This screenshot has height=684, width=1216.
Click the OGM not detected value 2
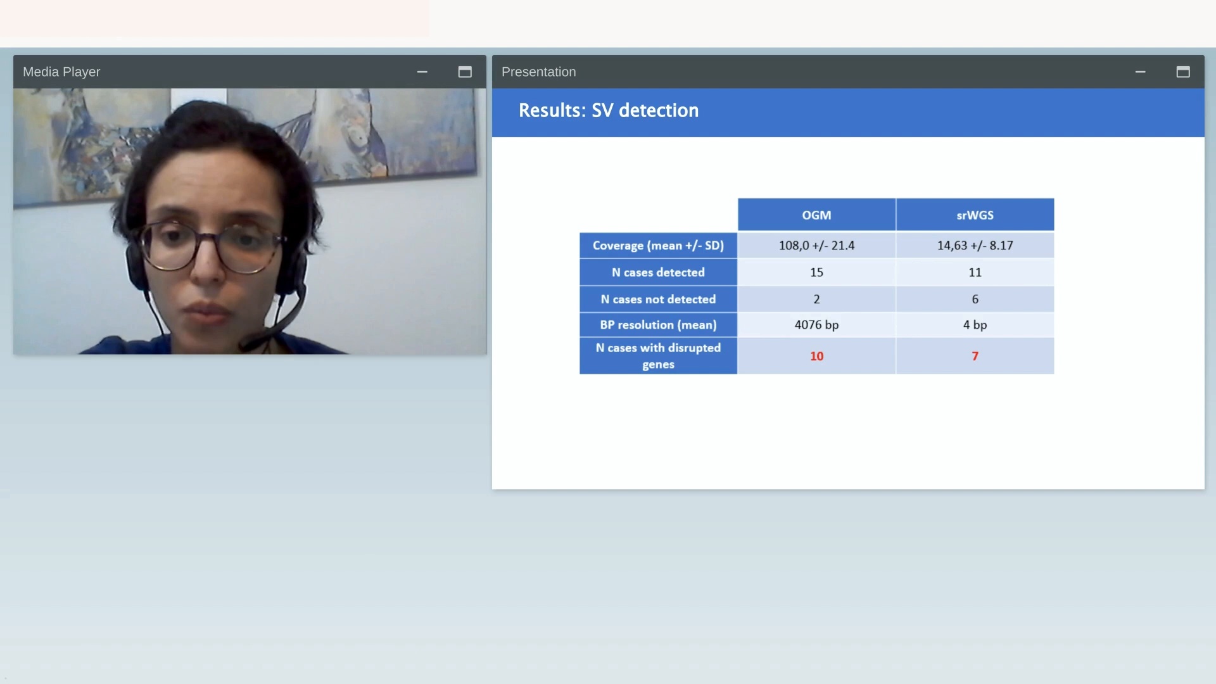(x=816, y=299)
